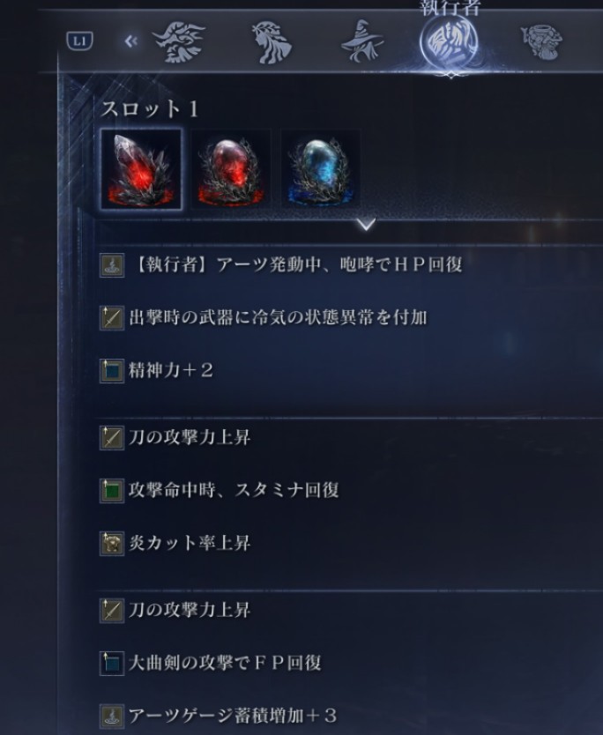Viewport: 603px width, 735px height.
Task: Switch to the wizard hat character tab
Action: pos(361,41)
